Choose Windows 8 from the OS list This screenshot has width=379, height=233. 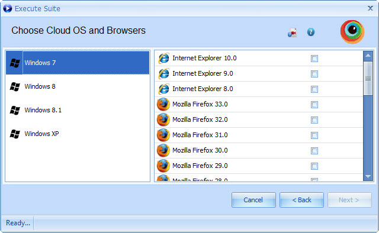[x=78, y=86]
